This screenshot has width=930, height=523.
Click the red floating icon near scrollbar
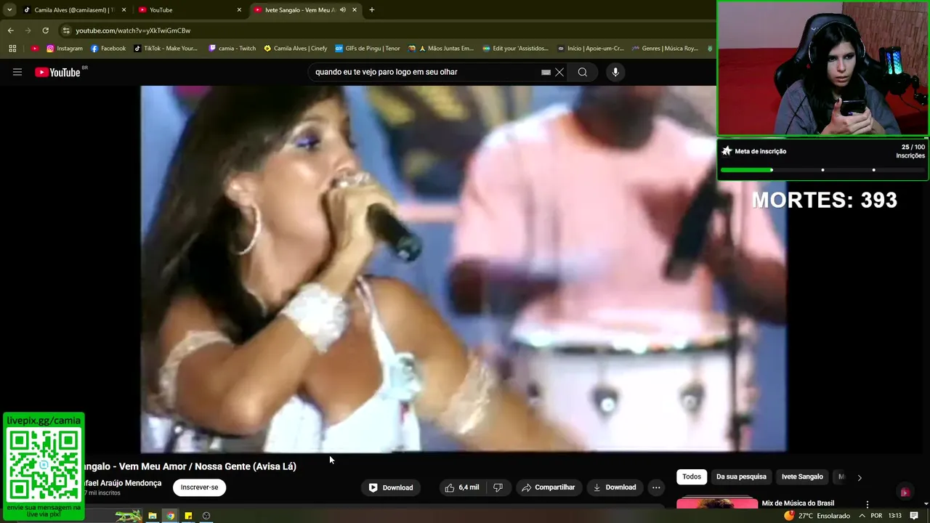[x=905, y=492]
